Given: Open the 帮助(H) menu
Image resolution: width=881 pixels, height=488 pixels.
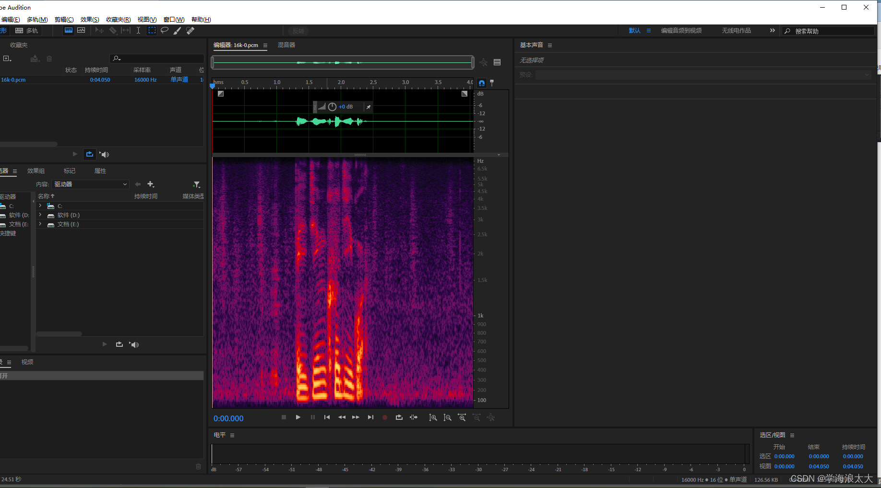Looking at the screenshot, I should click(x=201, y=19).
